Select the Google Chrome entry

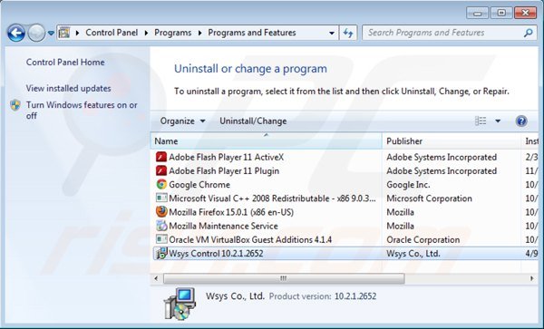coord(199,184)
